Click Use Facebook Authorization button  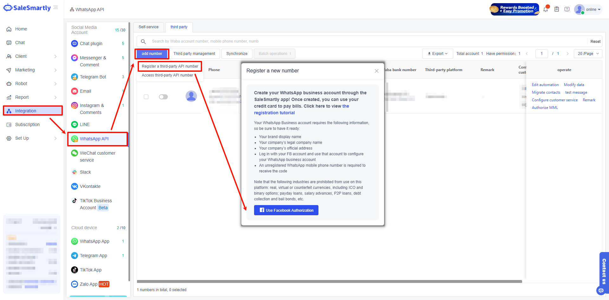tap(286, 210)
